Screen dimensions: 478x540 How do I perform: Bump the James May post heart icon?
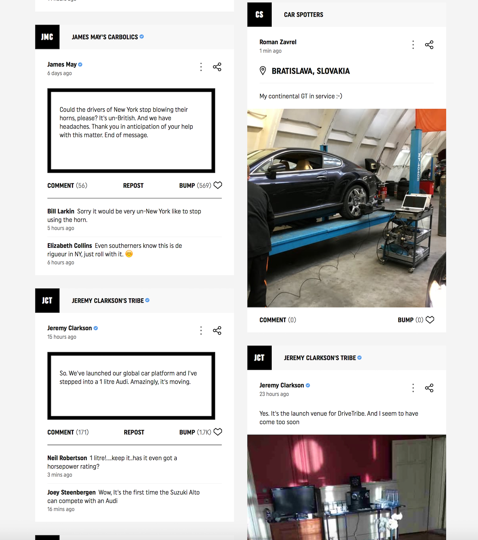pos(218,185)
